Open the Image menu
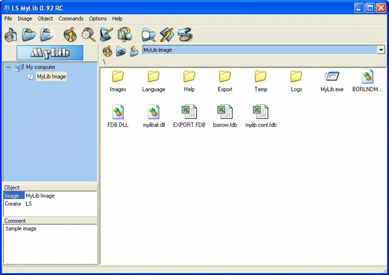Viewport: 389px width, 275px height. (25, 19)
